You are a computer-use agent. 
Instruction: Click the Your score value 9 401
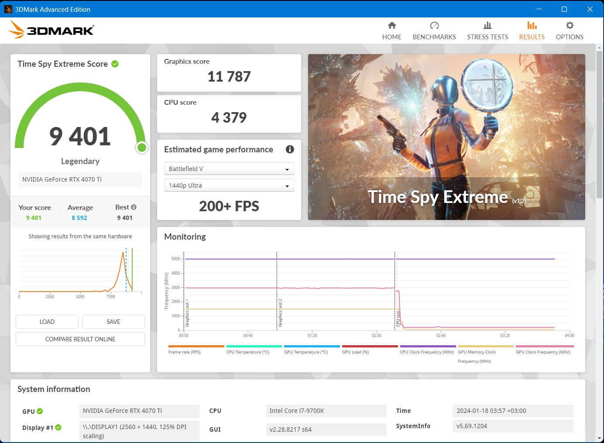34,218
